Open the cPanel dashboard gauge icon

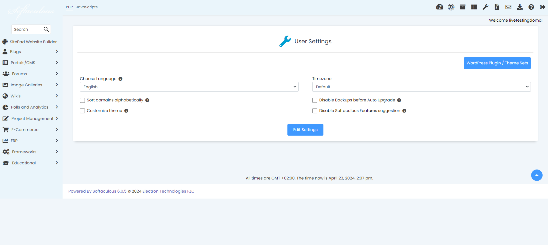coord(439,7)
